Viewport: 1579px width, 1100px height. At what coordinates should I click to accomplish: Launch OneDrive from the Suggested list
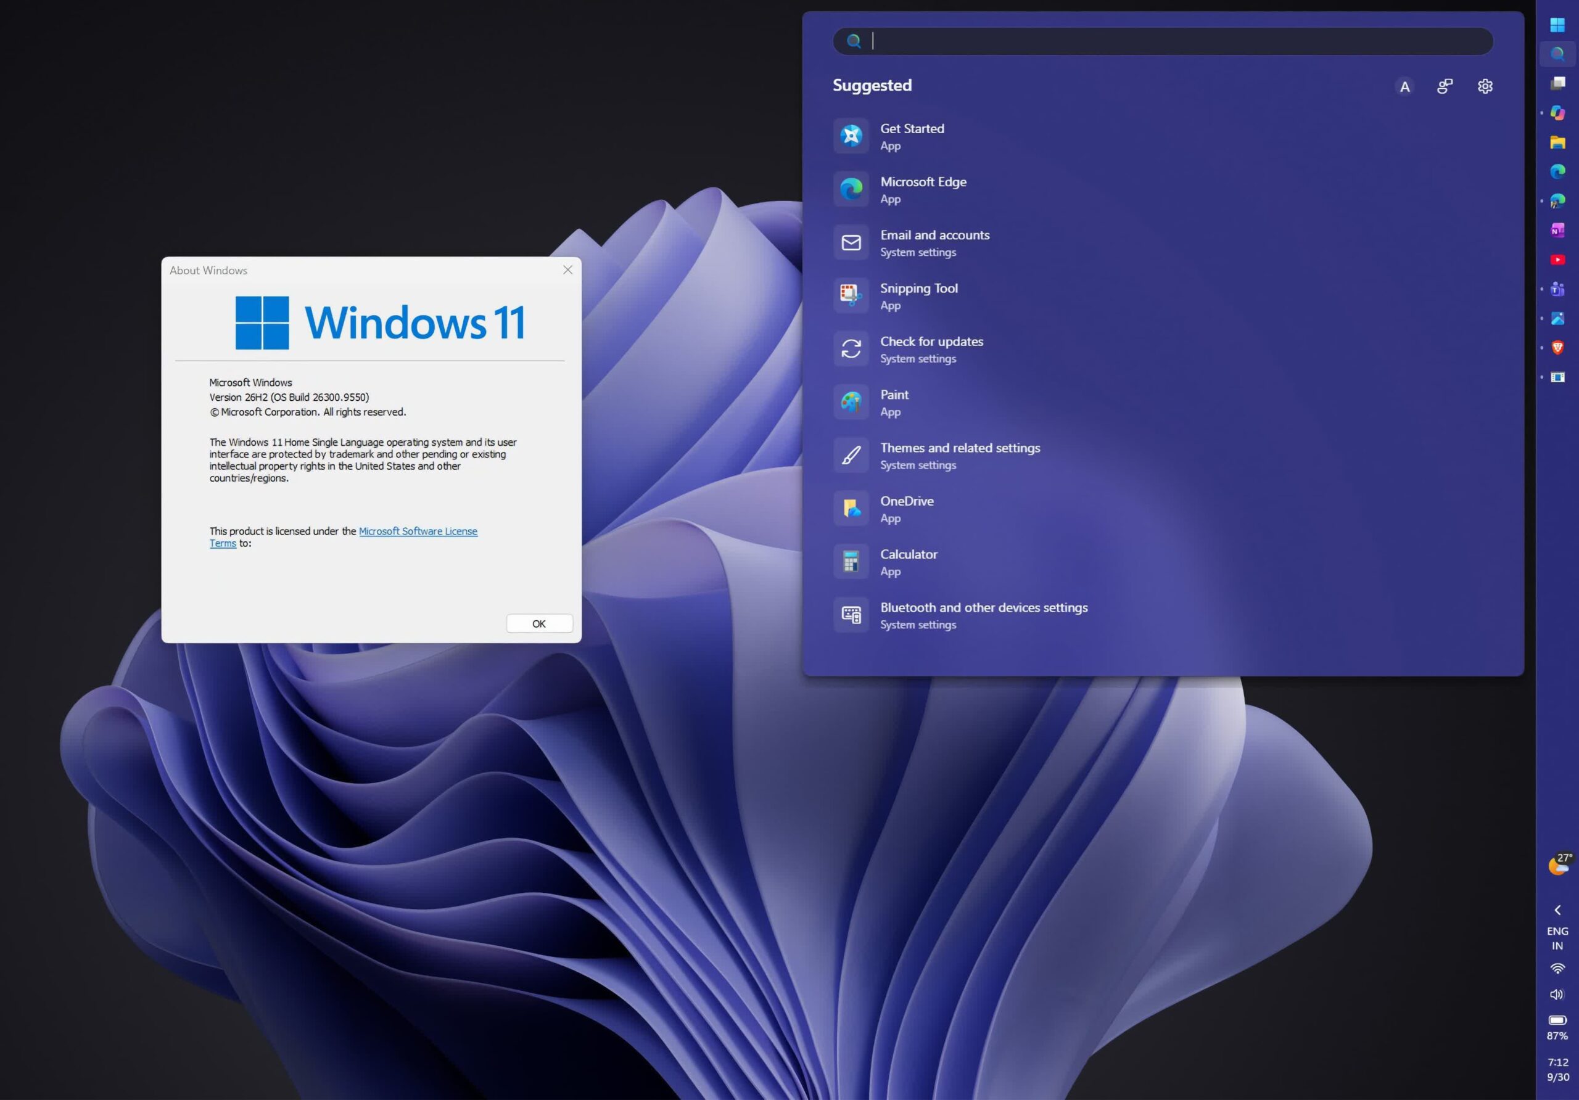point(1162,509)
